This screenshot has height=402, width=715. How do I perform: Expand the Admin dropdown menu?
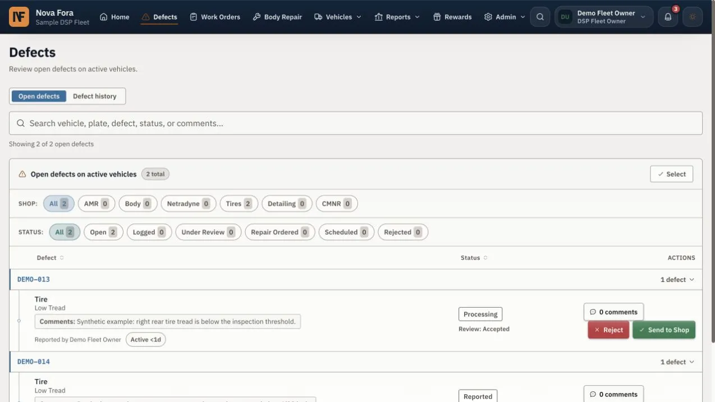[x=505, y=17]
